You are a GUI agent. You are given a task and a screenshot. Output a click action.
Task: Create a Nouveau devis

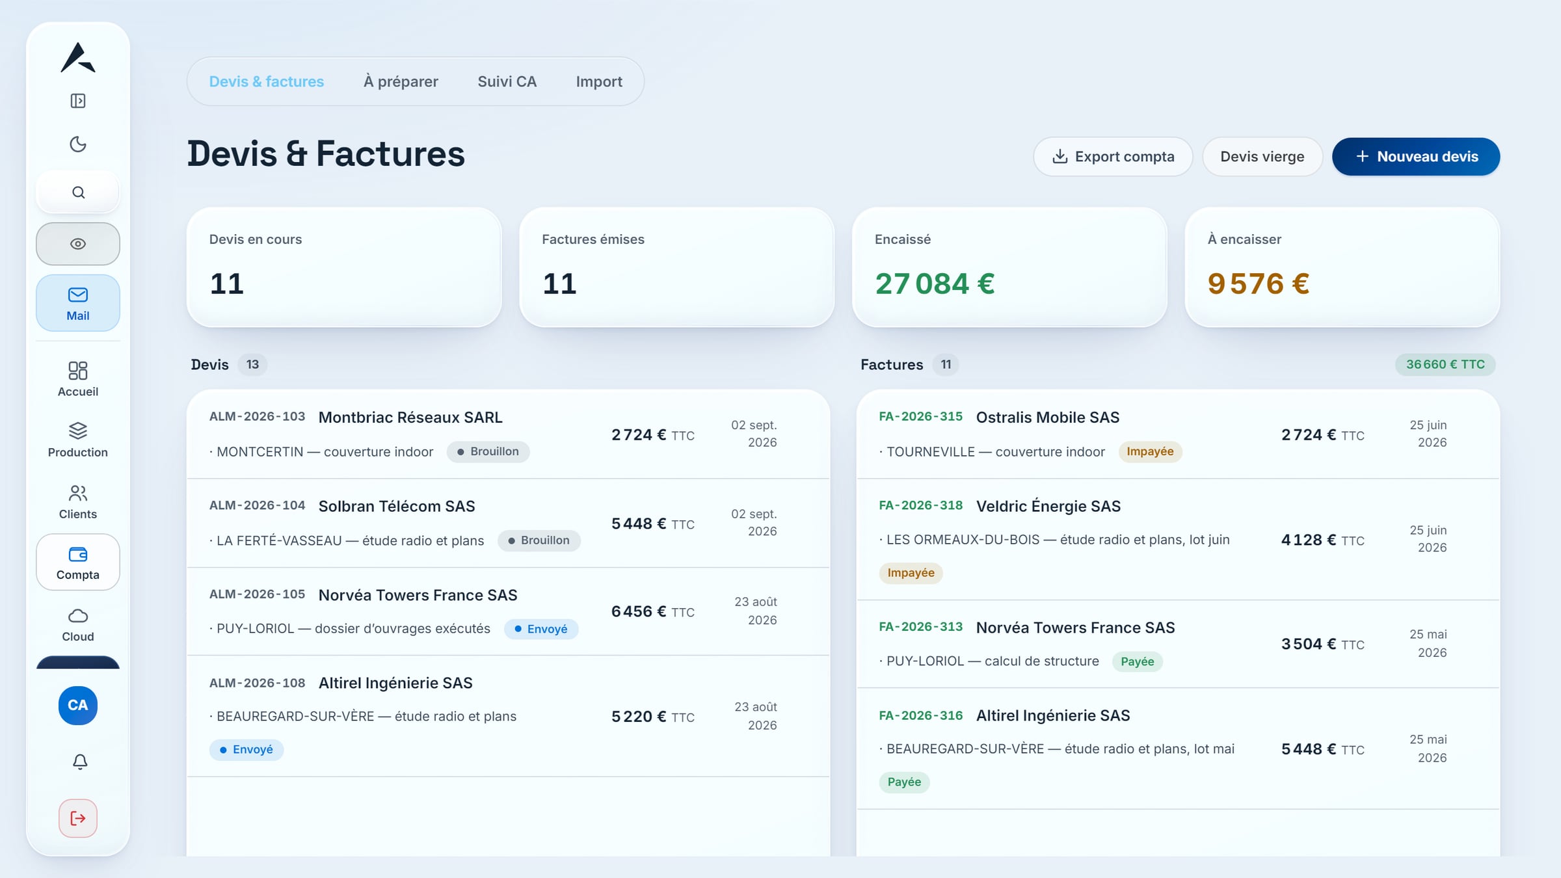click(x=1416, y=156)
